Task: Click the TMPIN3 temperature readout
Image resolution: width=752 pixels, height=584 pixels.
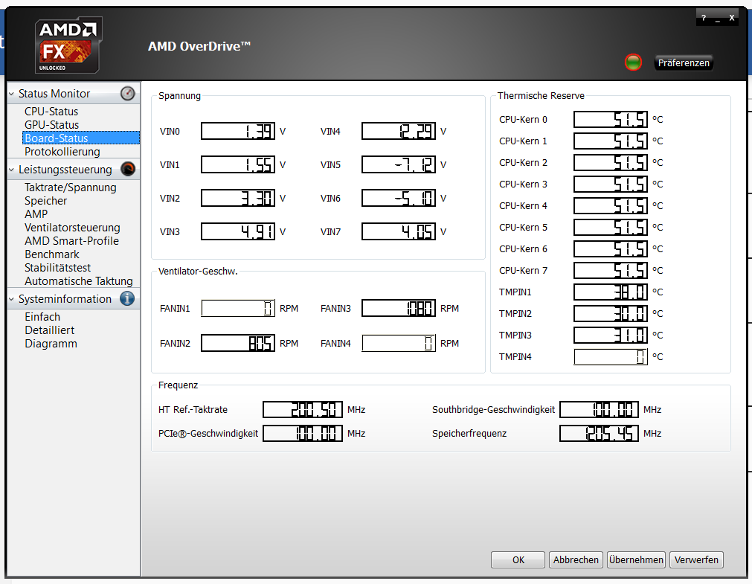Action: pos(611,335)
